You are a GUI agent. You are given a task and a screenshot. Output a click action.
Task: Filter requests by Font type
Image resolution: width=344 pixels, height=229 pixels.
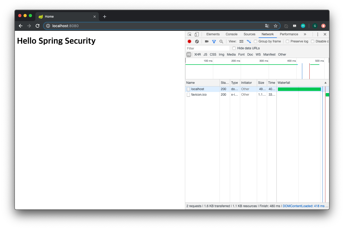point(241,55)
